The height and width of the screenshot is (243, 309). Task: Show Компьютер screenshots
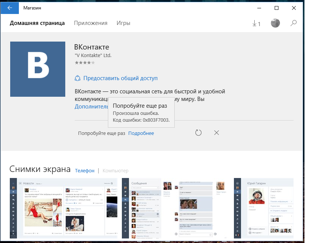tap(115, 170)
